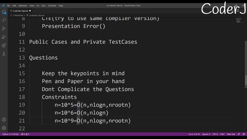The height and width of the screenshot is (139, 247).
Task: Click the Ln 21, Col 16 cursor position indicator
Action: (194, 134)
